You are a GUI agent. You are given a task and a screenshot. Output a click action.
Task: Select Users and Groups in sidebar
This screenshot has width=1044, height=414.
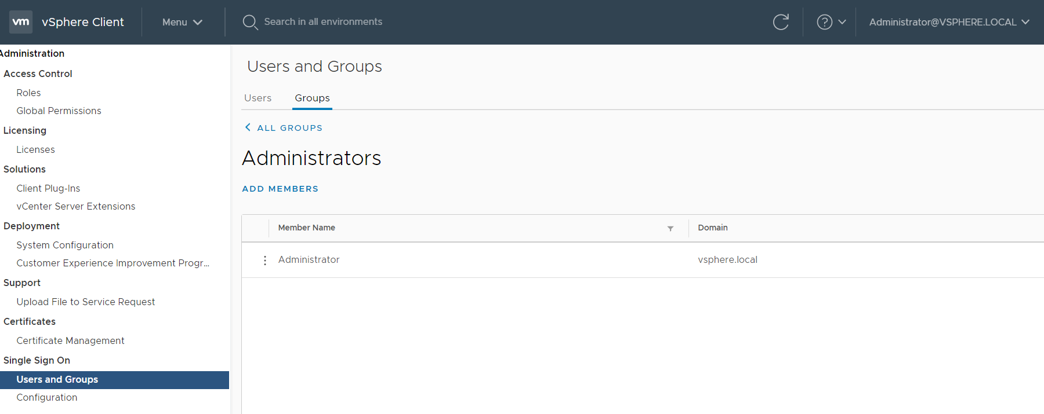(x=114, y=380)
